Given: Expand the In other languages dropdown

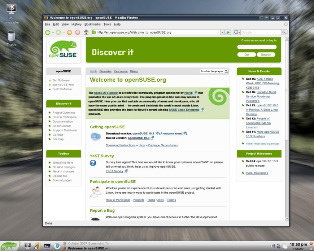Looking at the screenshot, I should (x=214, y=71).
